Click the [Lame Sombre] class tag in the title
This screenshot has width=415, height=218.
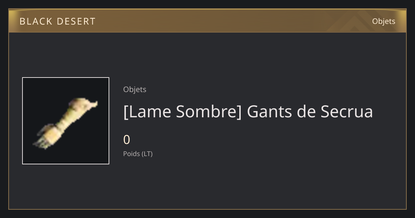182,111
